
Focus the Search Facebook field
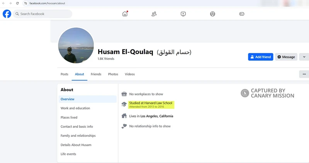click(42, 14)
